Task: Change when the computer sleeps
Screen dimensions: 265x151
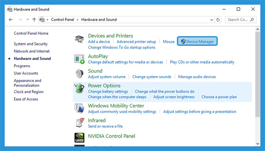Action: [117, 97]
